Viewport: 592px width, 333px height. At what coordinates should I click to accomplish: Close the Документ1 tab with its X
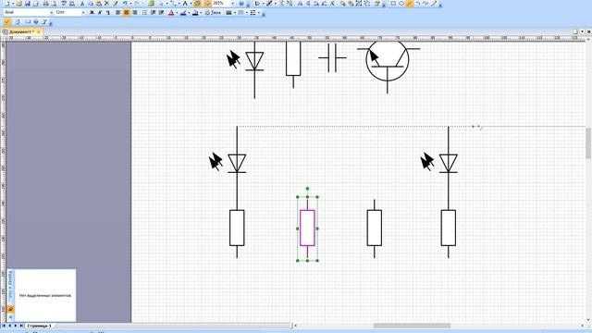[39, 32]
